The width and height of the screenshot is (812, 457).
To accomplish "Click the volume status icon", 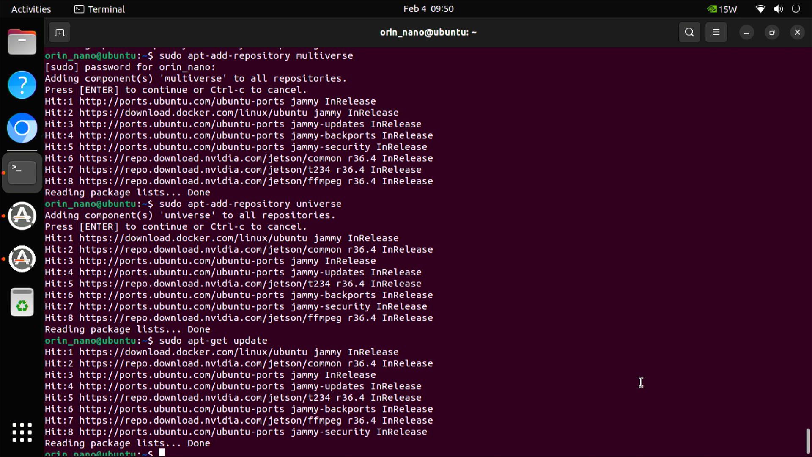I will 778,9.
